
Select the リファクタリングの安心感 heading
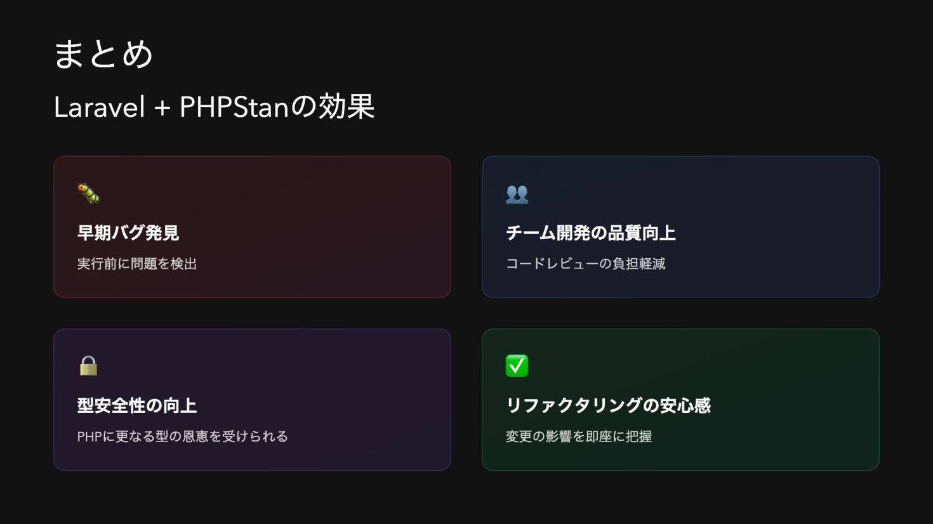point(608,405)
